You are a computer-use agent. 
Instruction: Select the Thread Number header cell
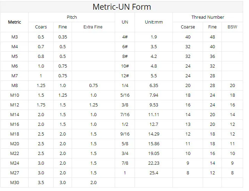[x=208, y=17]
